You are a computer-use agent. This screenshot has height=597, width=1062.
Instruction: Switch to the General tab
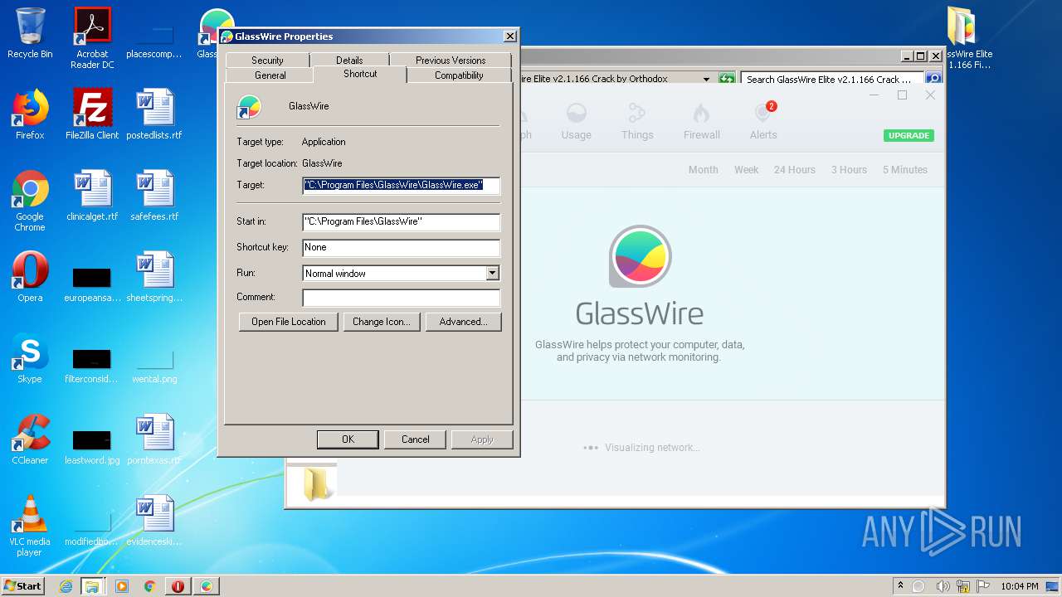(270, 75)
